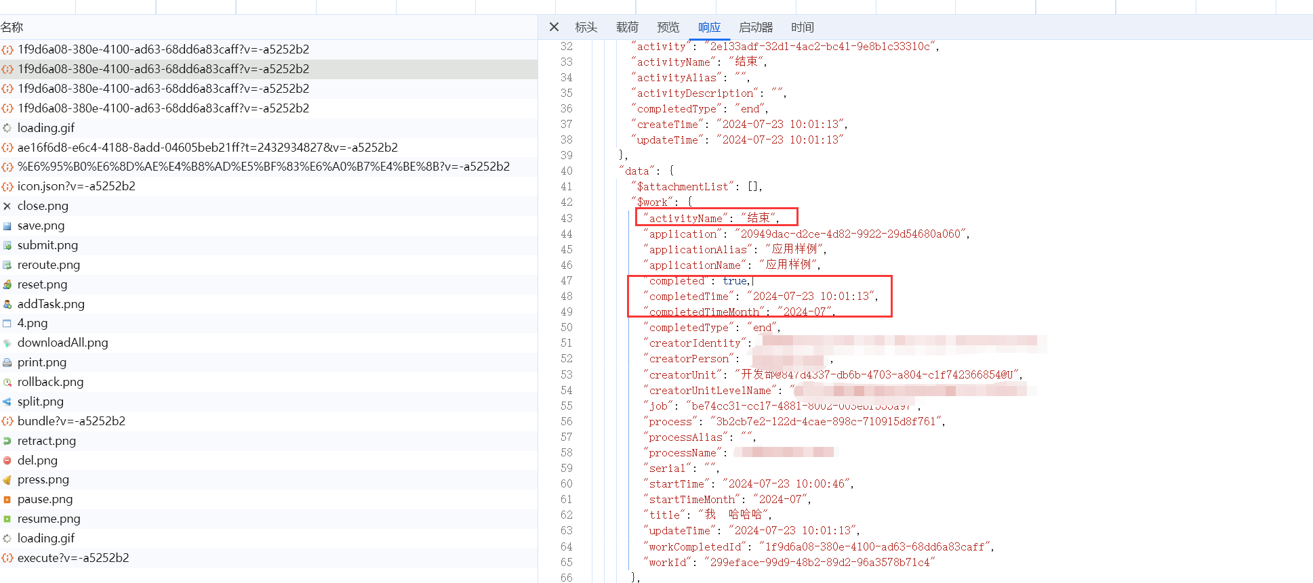Select the loading.gif row directly above the ae16f6d8 request
Image resolution: width=1313 pixels, height=583 pixels.
[268, 128]
